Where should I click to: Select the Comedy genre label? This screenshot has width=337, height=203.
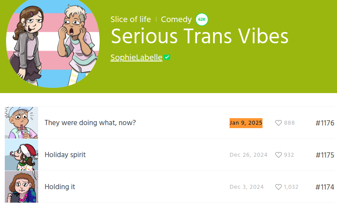point(176,19)
